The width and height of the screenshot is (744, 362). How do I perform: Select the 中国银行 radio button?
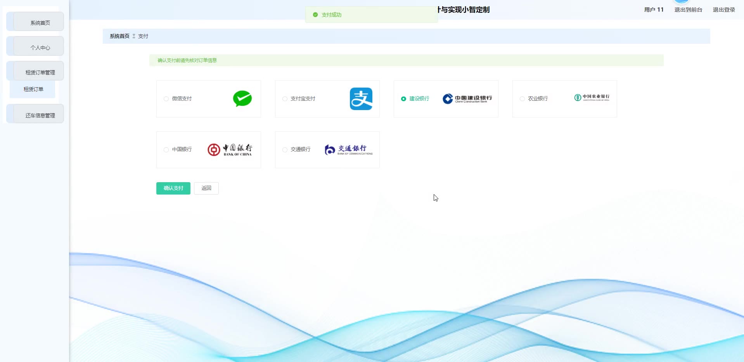tap(166, 150)
